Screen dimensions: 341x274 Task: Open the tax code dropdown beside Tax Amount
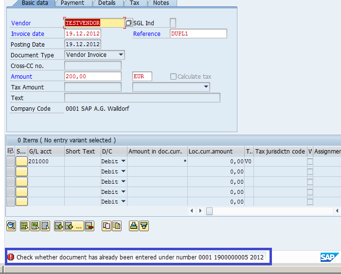click(x=206, y=87)
